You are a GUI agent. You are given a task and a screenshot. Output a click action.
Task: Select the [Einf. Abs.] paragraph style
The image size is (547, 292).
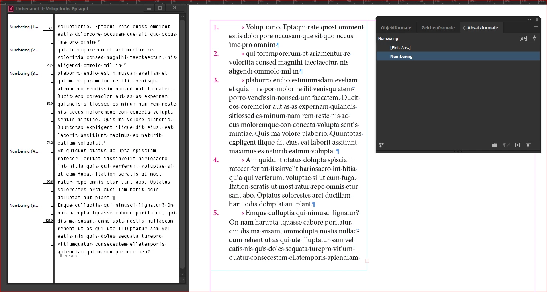(458, 47)
